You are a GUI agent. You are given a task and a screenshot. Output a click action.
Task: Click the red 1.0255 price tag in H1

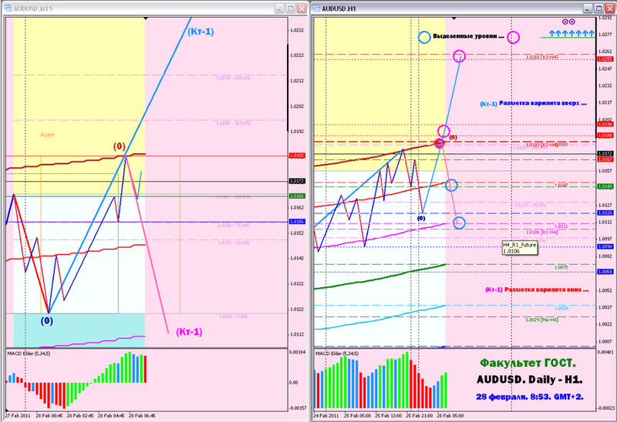click(605, 59)
